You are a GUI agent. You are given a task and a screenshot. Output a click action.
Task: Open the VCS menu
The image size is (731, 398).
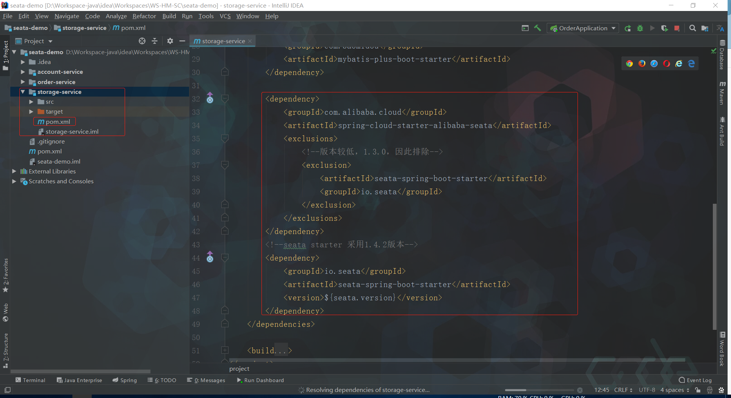(x=225, y=16)
